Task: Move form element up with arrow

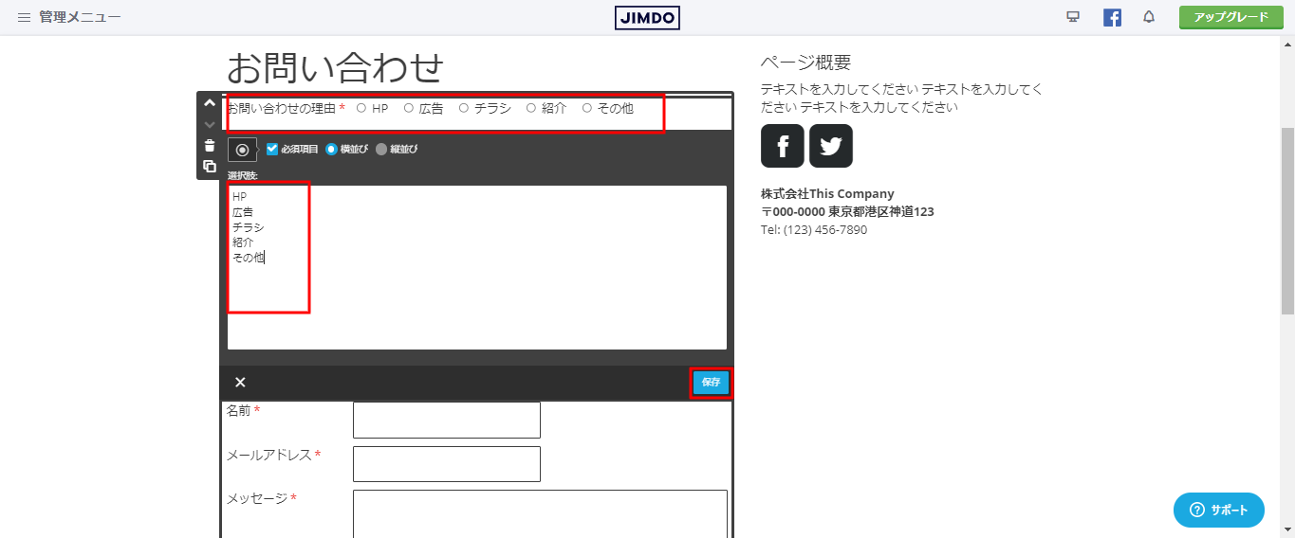Action: [x=210, y=103]
